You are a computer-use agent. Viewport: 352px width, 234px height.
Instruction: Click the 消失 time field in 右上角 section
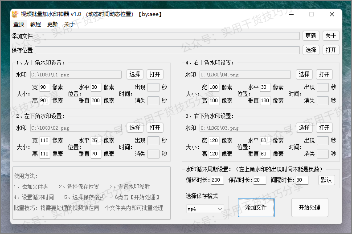coord(323,101)
